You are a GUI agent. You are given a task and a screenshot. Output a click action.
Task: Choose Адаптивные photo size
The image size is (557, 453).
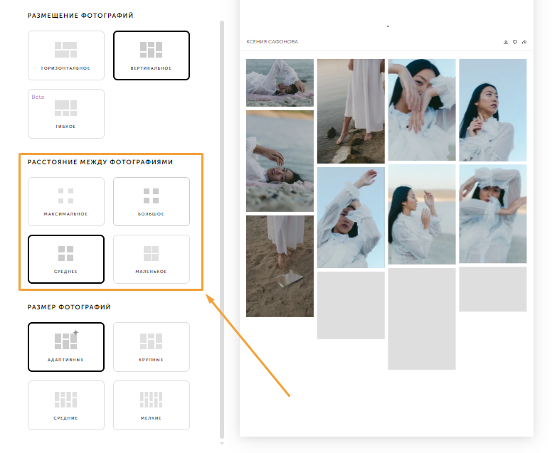click(x=66, y=347)
